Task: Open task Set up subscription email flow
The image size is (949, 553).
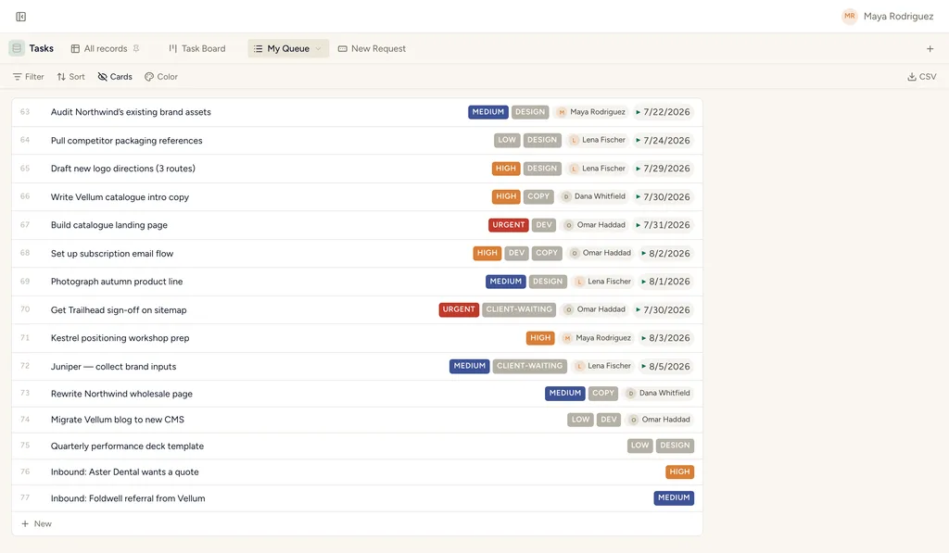Action: 112,254
